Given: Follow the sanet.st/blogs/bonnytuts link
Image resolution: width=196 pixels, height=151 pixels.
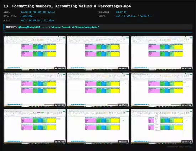Looking at the screenshot, I should [75, 27].
